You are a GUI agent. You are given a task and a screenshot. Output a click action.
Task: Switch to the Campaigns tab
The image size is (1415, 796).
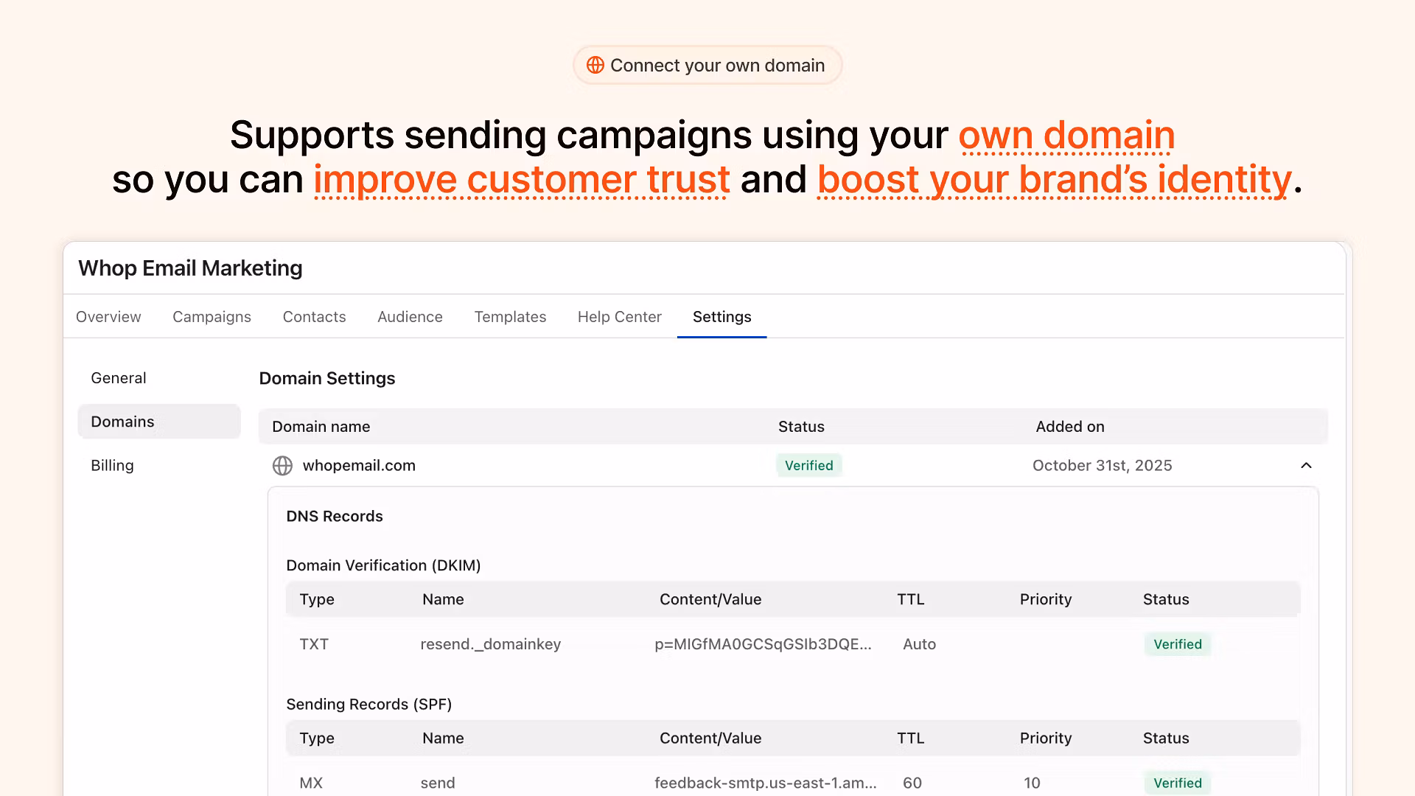(212, 317)
